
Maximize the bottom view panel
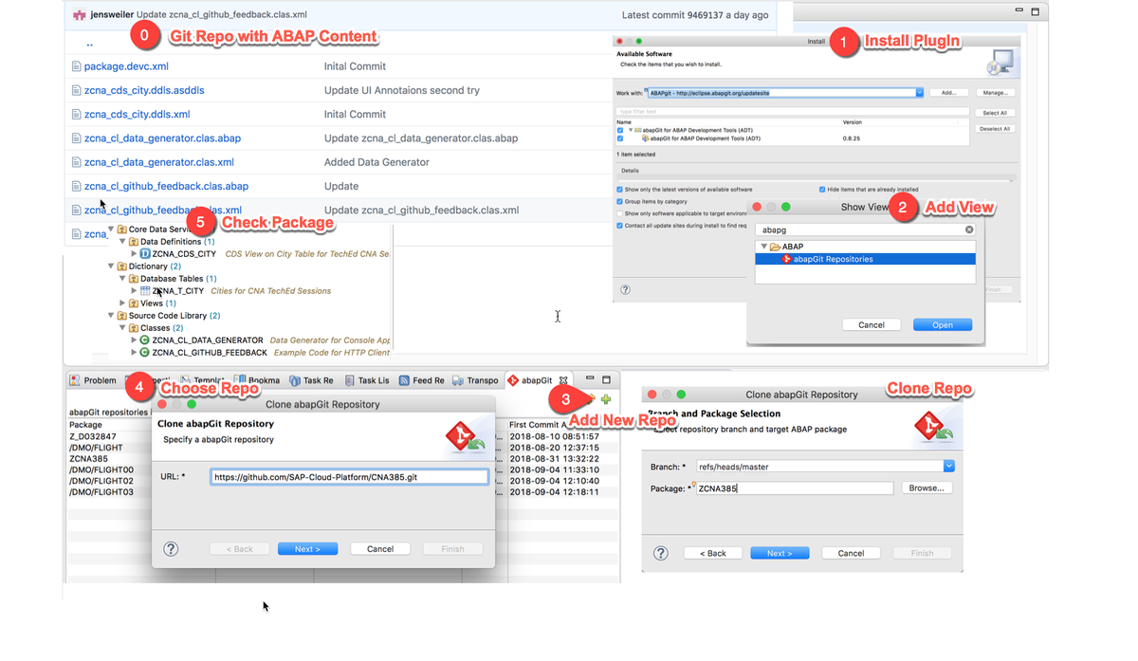click(607, 379)
